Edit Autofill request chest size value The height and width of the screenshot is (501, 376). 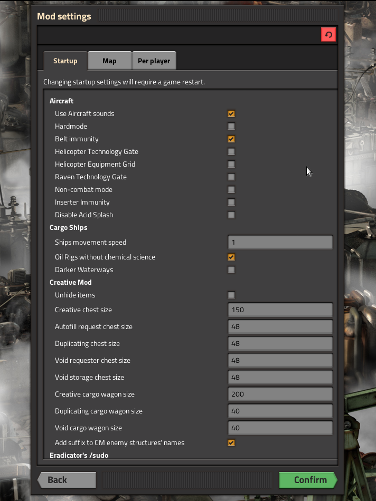pyautogui.click(x=280, y=326)
